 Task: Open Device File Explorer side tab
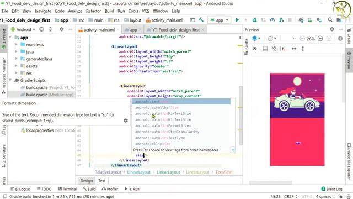click(349, 161)
